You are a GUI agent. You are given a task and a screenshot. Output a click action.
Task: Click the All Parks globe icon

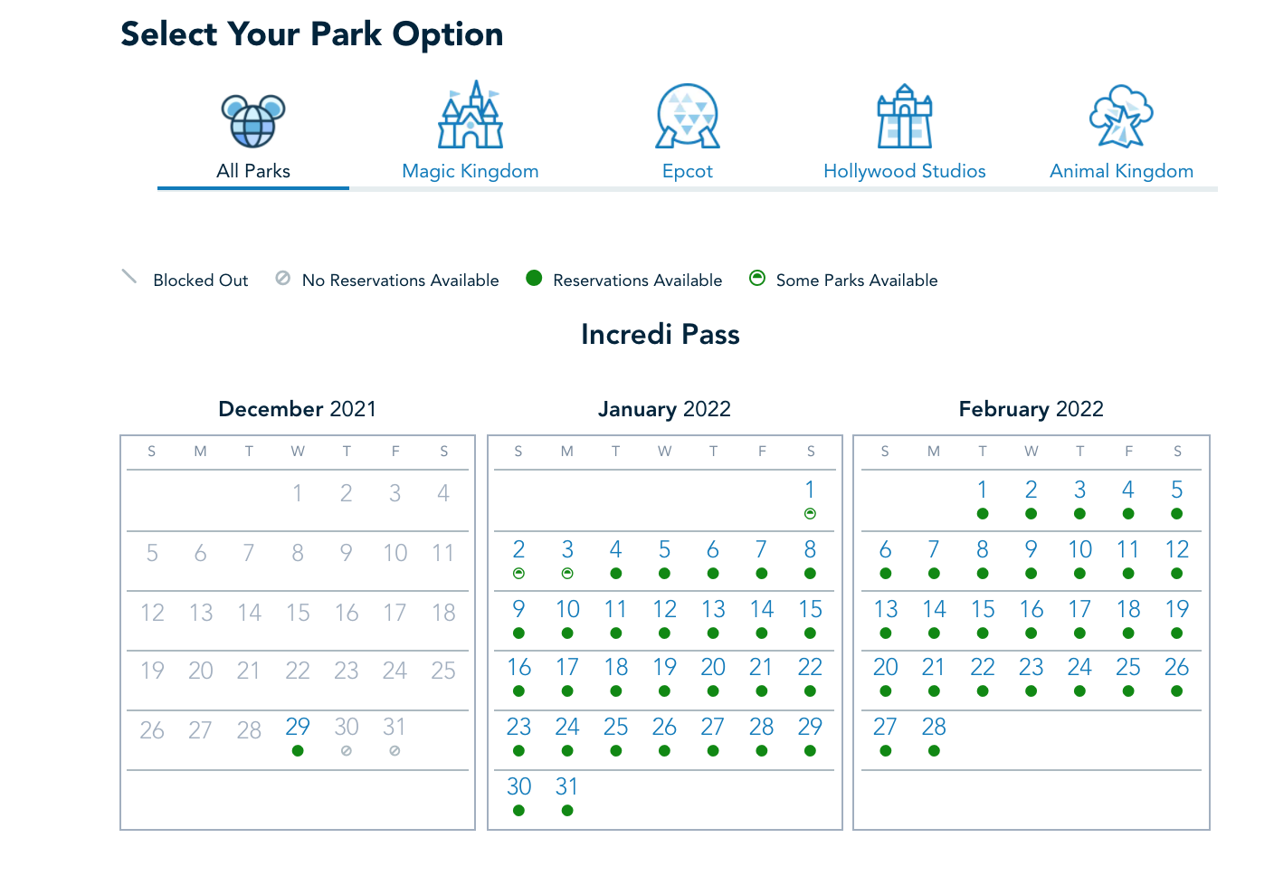[x=253, y=120]
